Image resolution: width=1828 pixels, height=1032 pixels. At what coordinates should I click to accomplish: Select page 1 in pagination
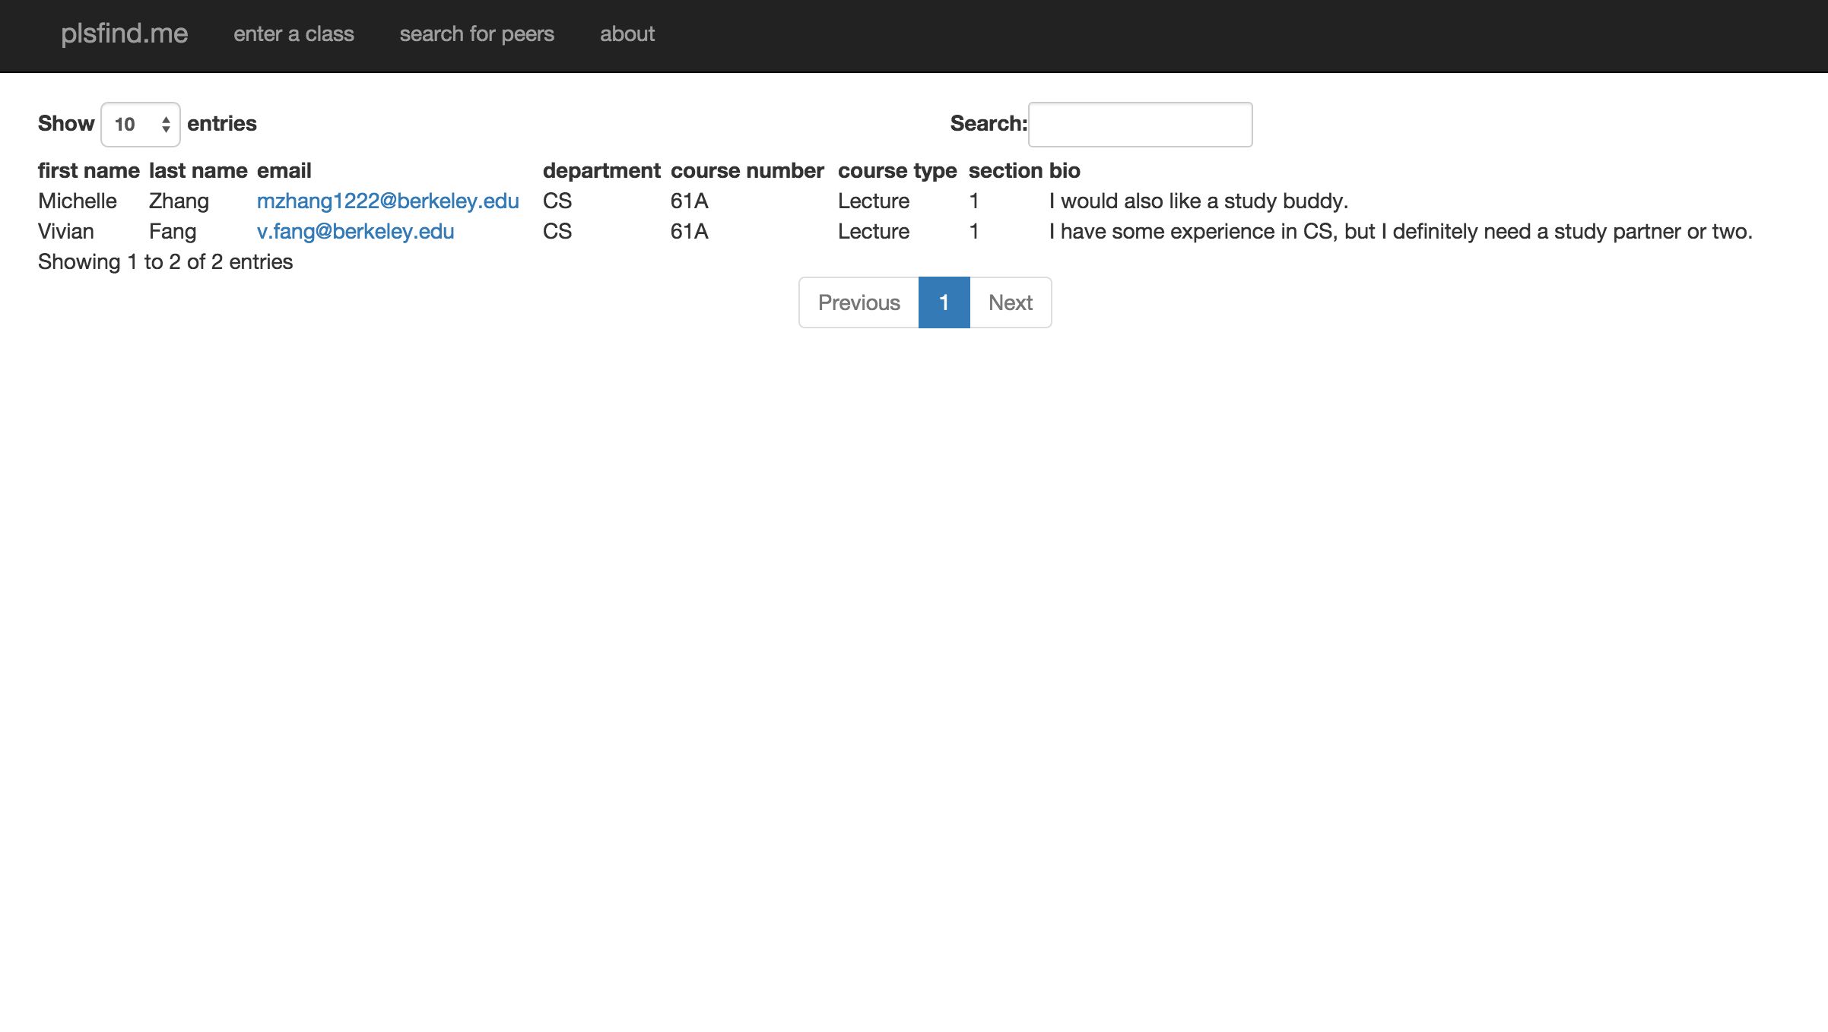click(x=944, y=302)
